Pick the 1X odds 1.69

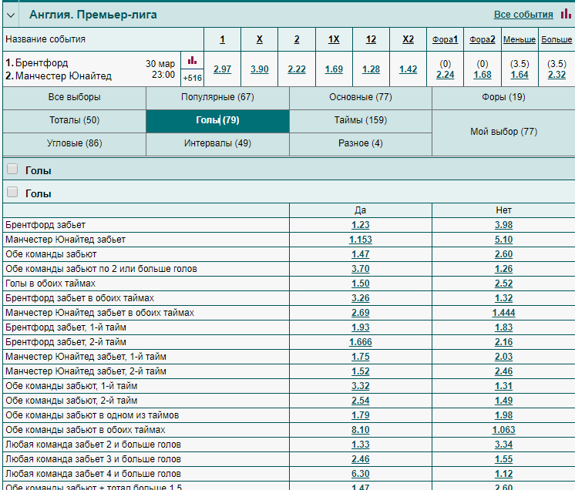334,69
